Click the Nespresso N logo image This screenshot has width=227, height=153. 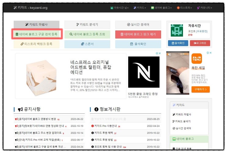(x=144, y=72)
